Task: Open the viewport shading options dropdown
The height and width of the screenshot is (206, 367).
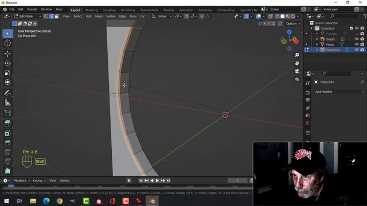Action: (x=298, y=17)
